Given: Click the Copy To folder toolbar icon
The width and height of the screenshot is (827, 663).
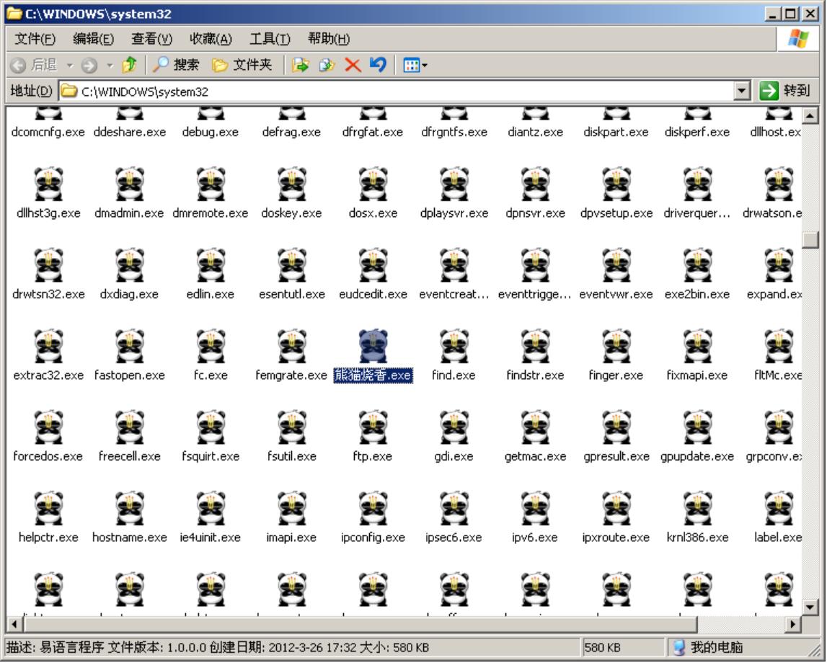Looking at the screenshot, I should click(x=327, y=66).
